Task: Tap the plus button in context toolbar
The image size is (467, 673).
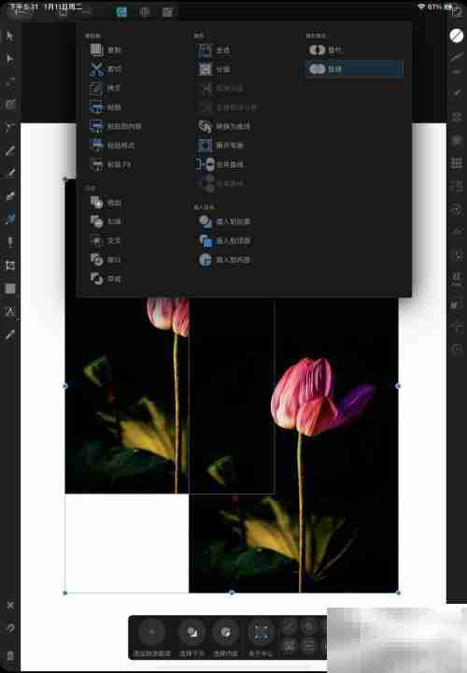Action: (152, 632)
